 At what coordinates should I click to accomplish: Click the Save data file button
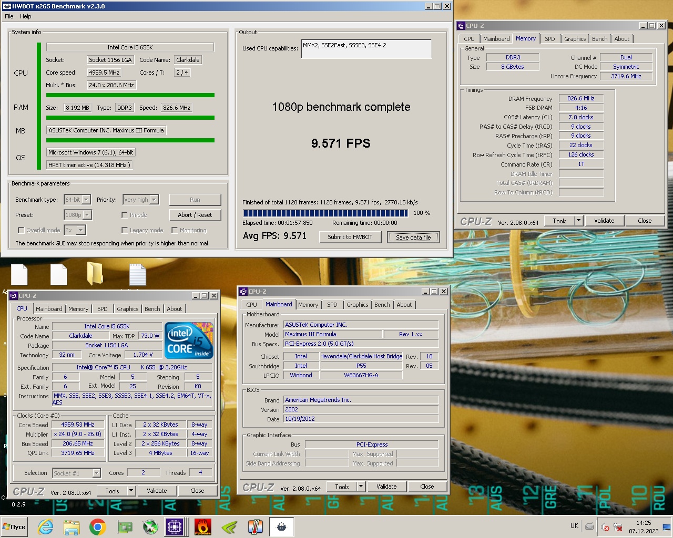[413, 237]
